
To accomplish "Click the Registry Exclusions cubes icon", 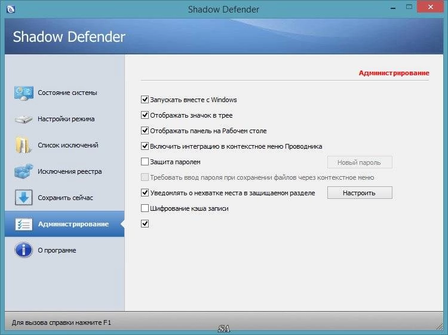I will pos(23,171).
